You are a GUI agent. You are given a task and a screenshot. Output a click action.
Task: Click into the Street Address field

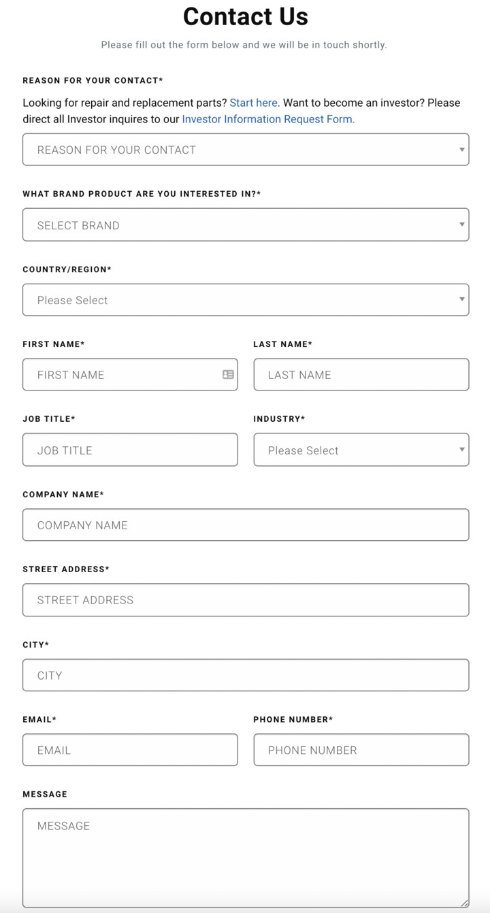click(245, 599)
